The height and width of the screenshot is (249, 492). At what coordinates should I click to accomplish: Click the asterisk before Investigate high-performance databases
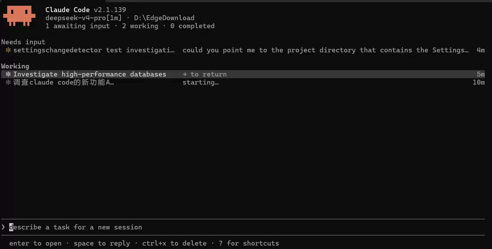8,74
